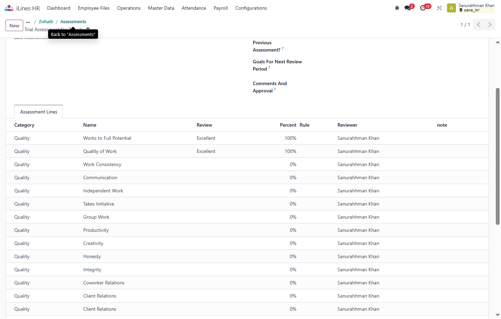Follow the Zohaib breadcrumb link
The height and width of the screenshot is (319, 501).
(46, 21)
